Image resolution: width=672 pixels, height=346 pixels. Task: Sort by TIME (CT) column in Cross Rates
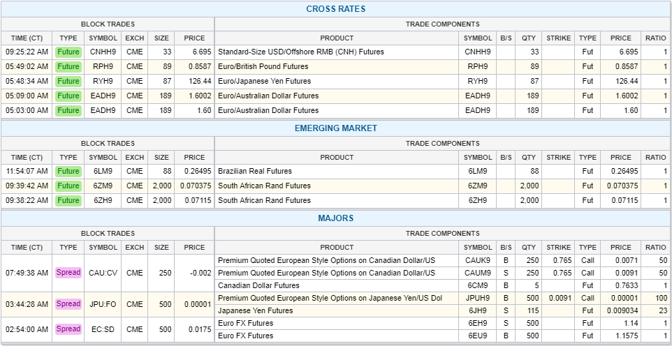click(27, 38)
